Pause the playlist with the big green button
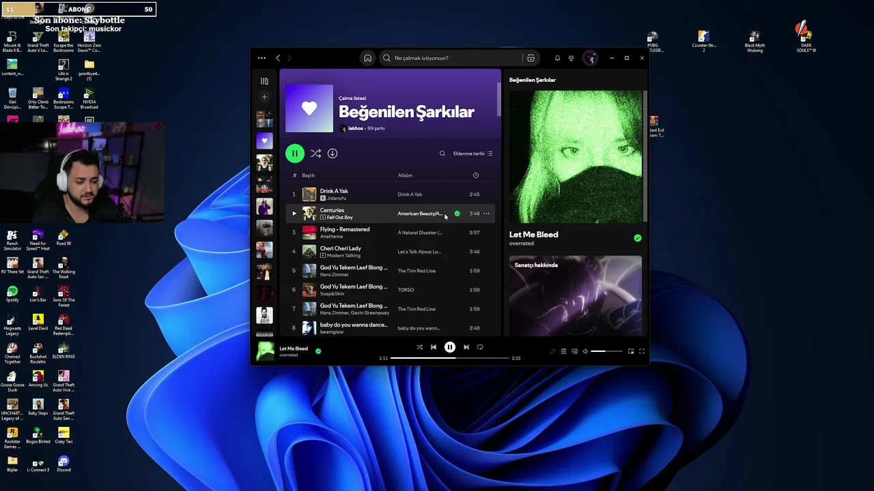Screen dimensions: 874x491 [294, 153]
